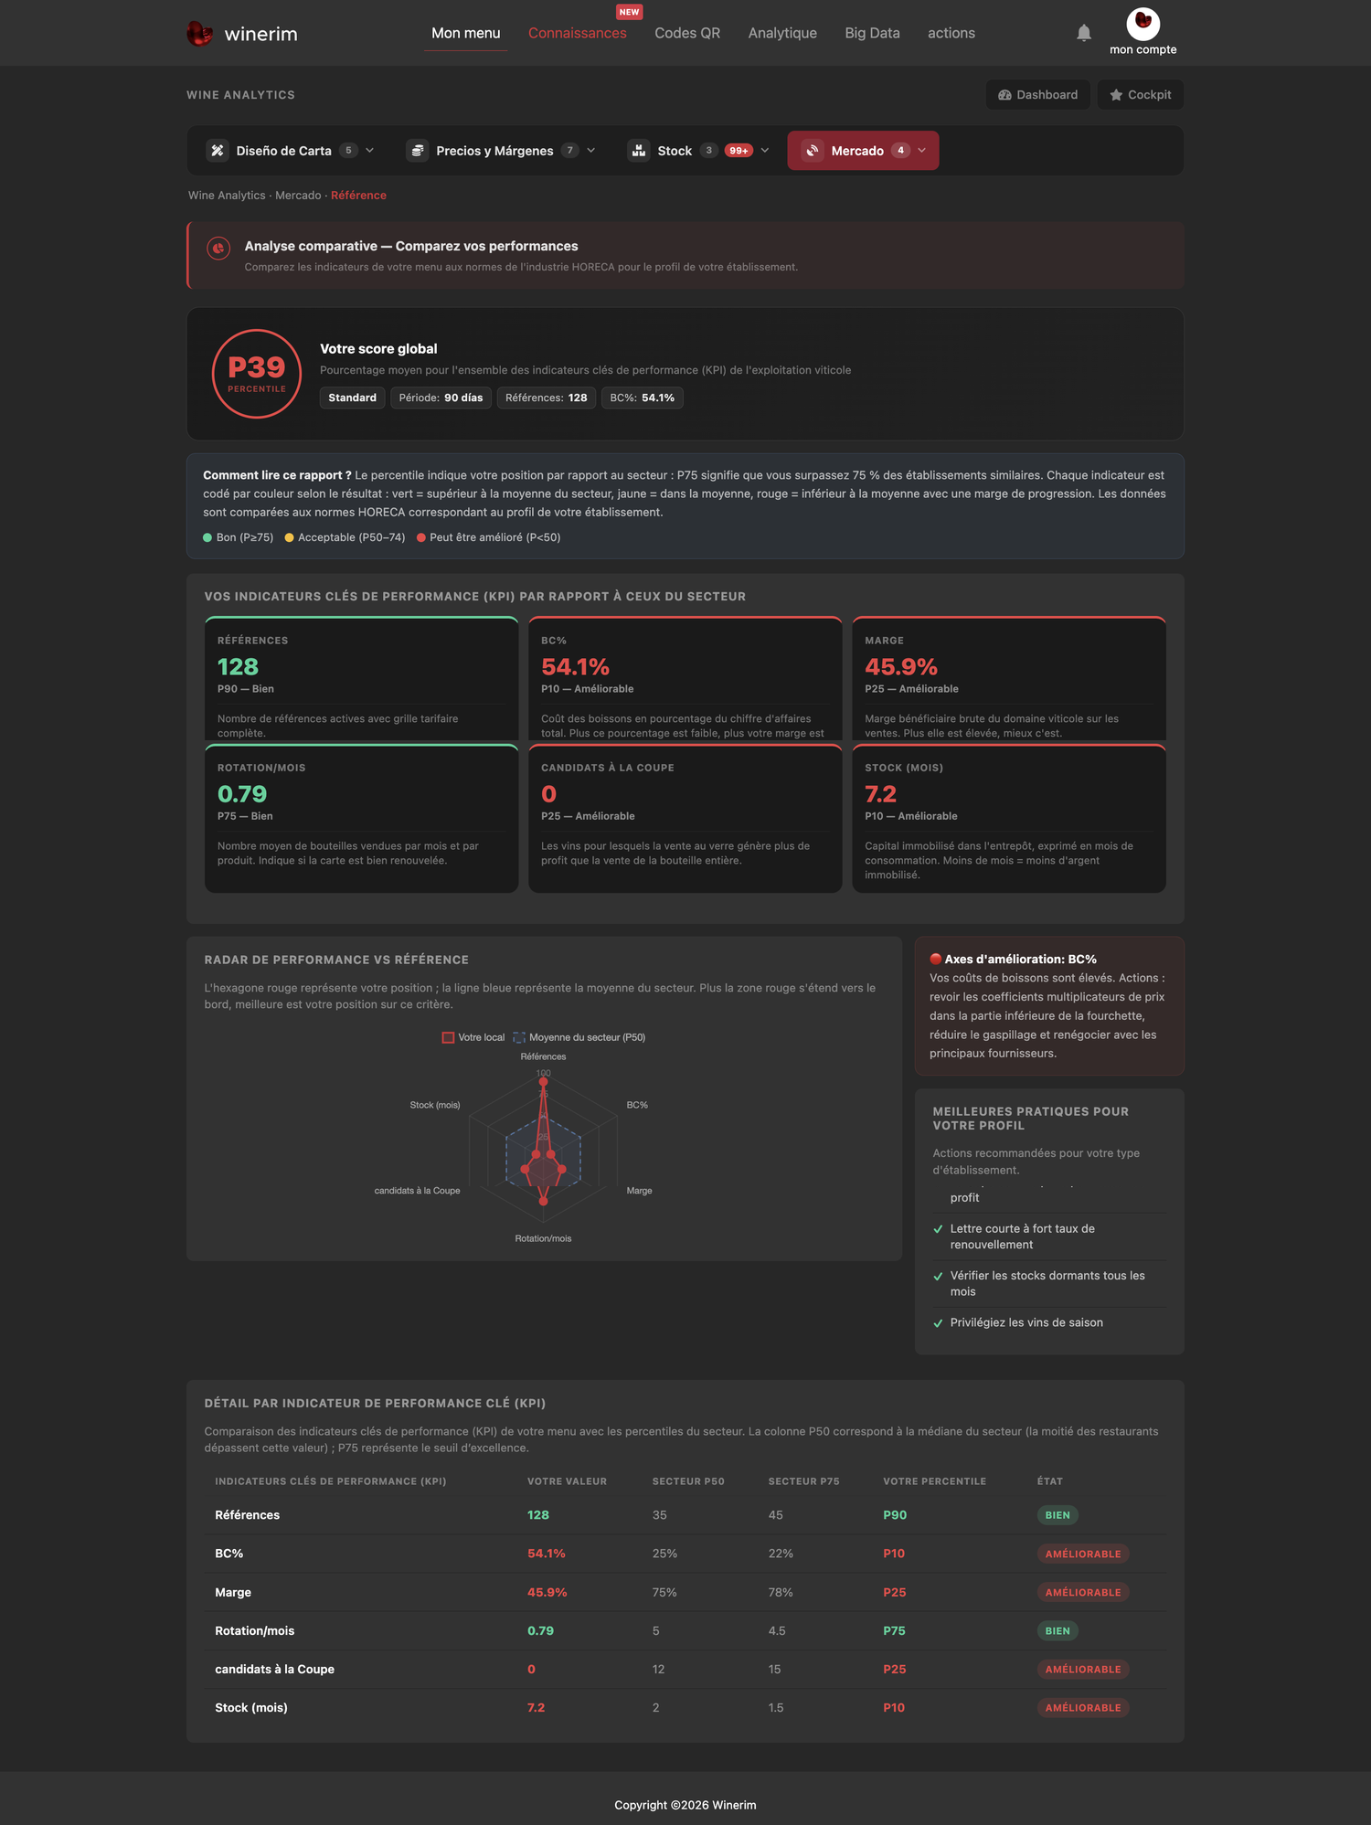Click the Winerim grape logo icon
This screenshot has height=1825, width=1371.
199,34
